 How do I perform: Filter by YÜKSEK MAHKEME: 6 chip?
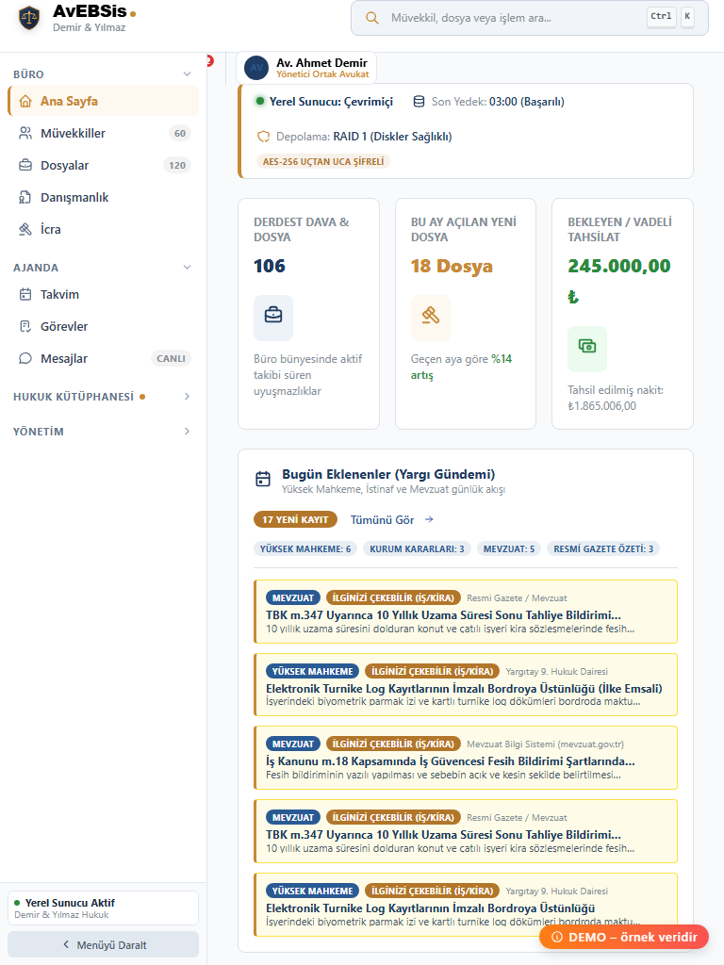click(305, 548)
